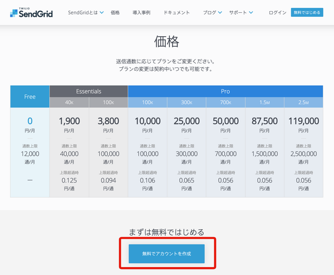Click the 価格 page heading
Viewport: 334px width, 275px height.
click(x=166, y=42)
